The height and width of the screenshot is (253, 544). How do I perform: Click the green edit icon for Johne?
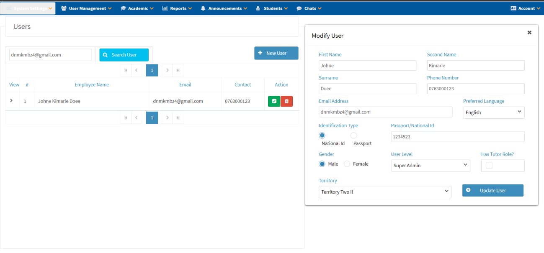tap(274, 101)
